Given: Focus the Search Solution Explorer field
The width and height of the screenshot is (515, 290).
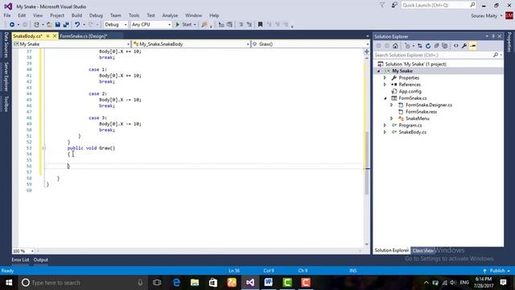Looking at the screenshot, I should pos(438,56).
